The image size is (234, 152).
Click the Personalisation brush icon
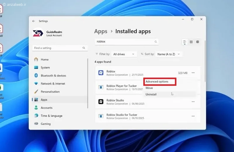pyautogui.click(x=36, y=92)
